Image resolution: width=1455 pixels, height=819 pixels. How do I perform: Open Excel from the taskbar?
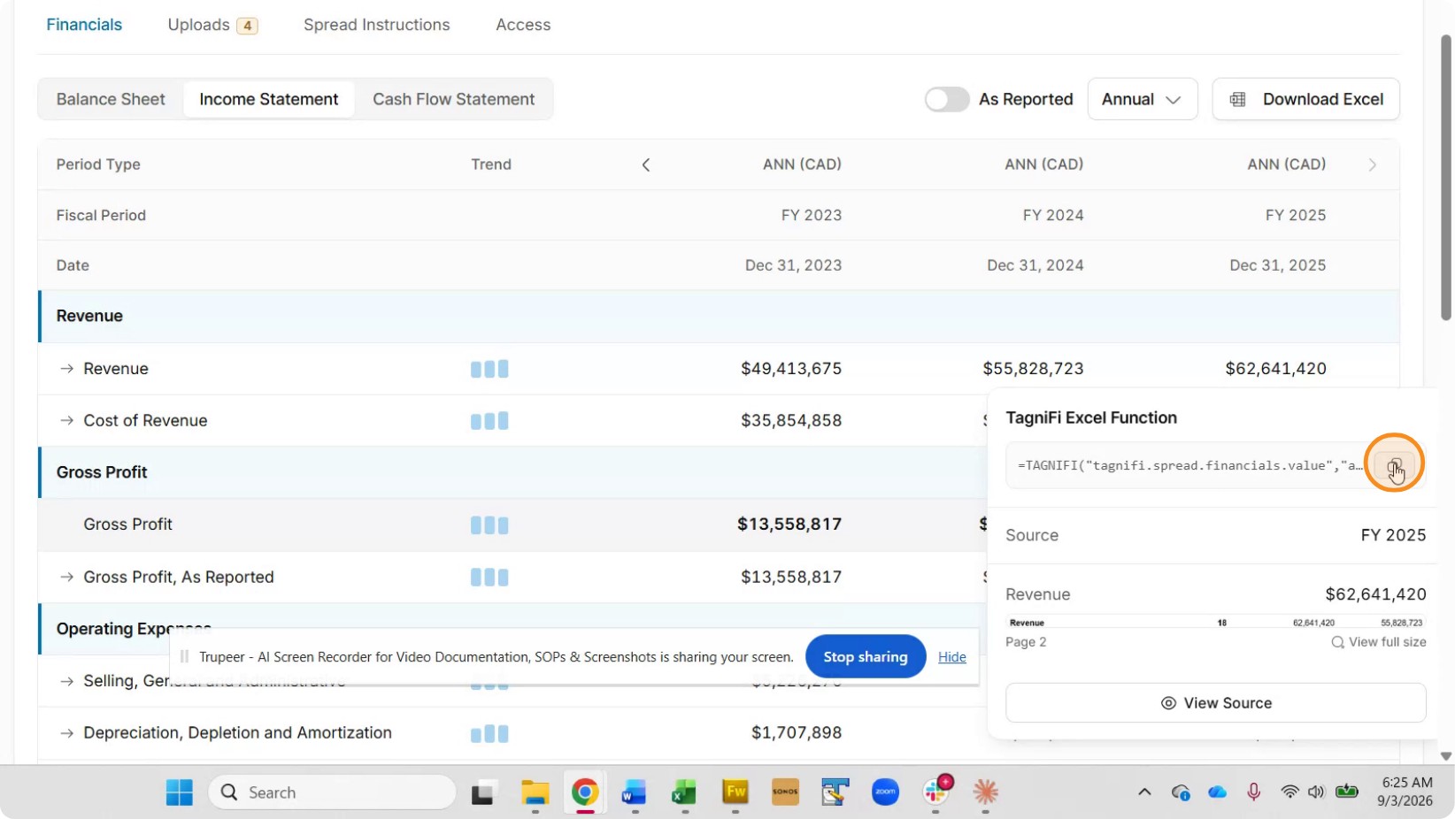coord(684,792)
